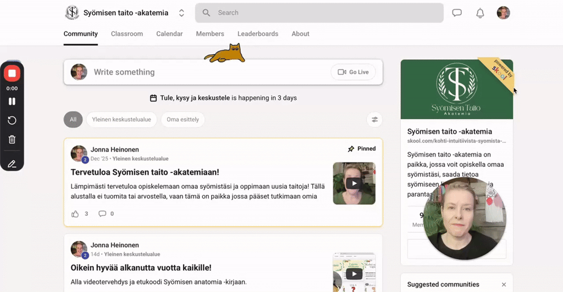563x292 pixels.
Task: Open chat messages icon
Action: (x=457, y=13)
